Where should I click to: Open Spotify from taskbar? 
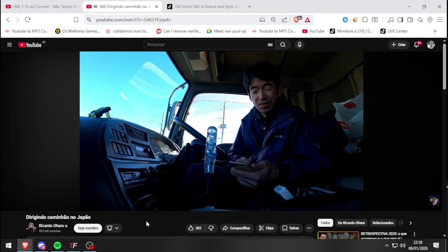click(x=57, y=245)
